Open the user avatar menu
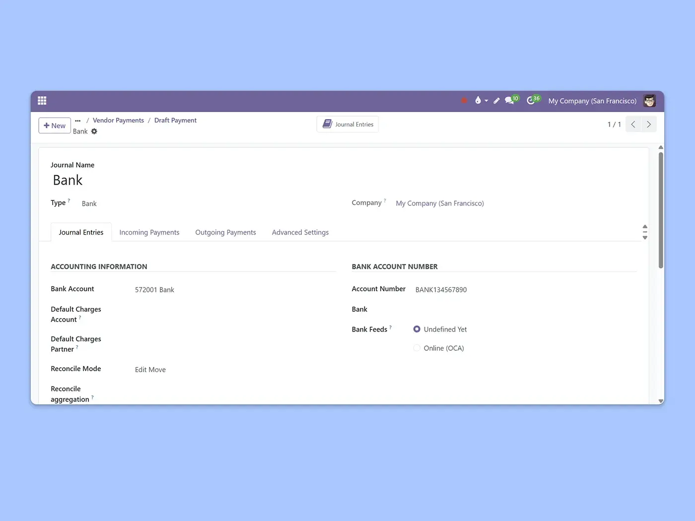Image resolution: width=695 pixels, height=521 pixels. 649,101
